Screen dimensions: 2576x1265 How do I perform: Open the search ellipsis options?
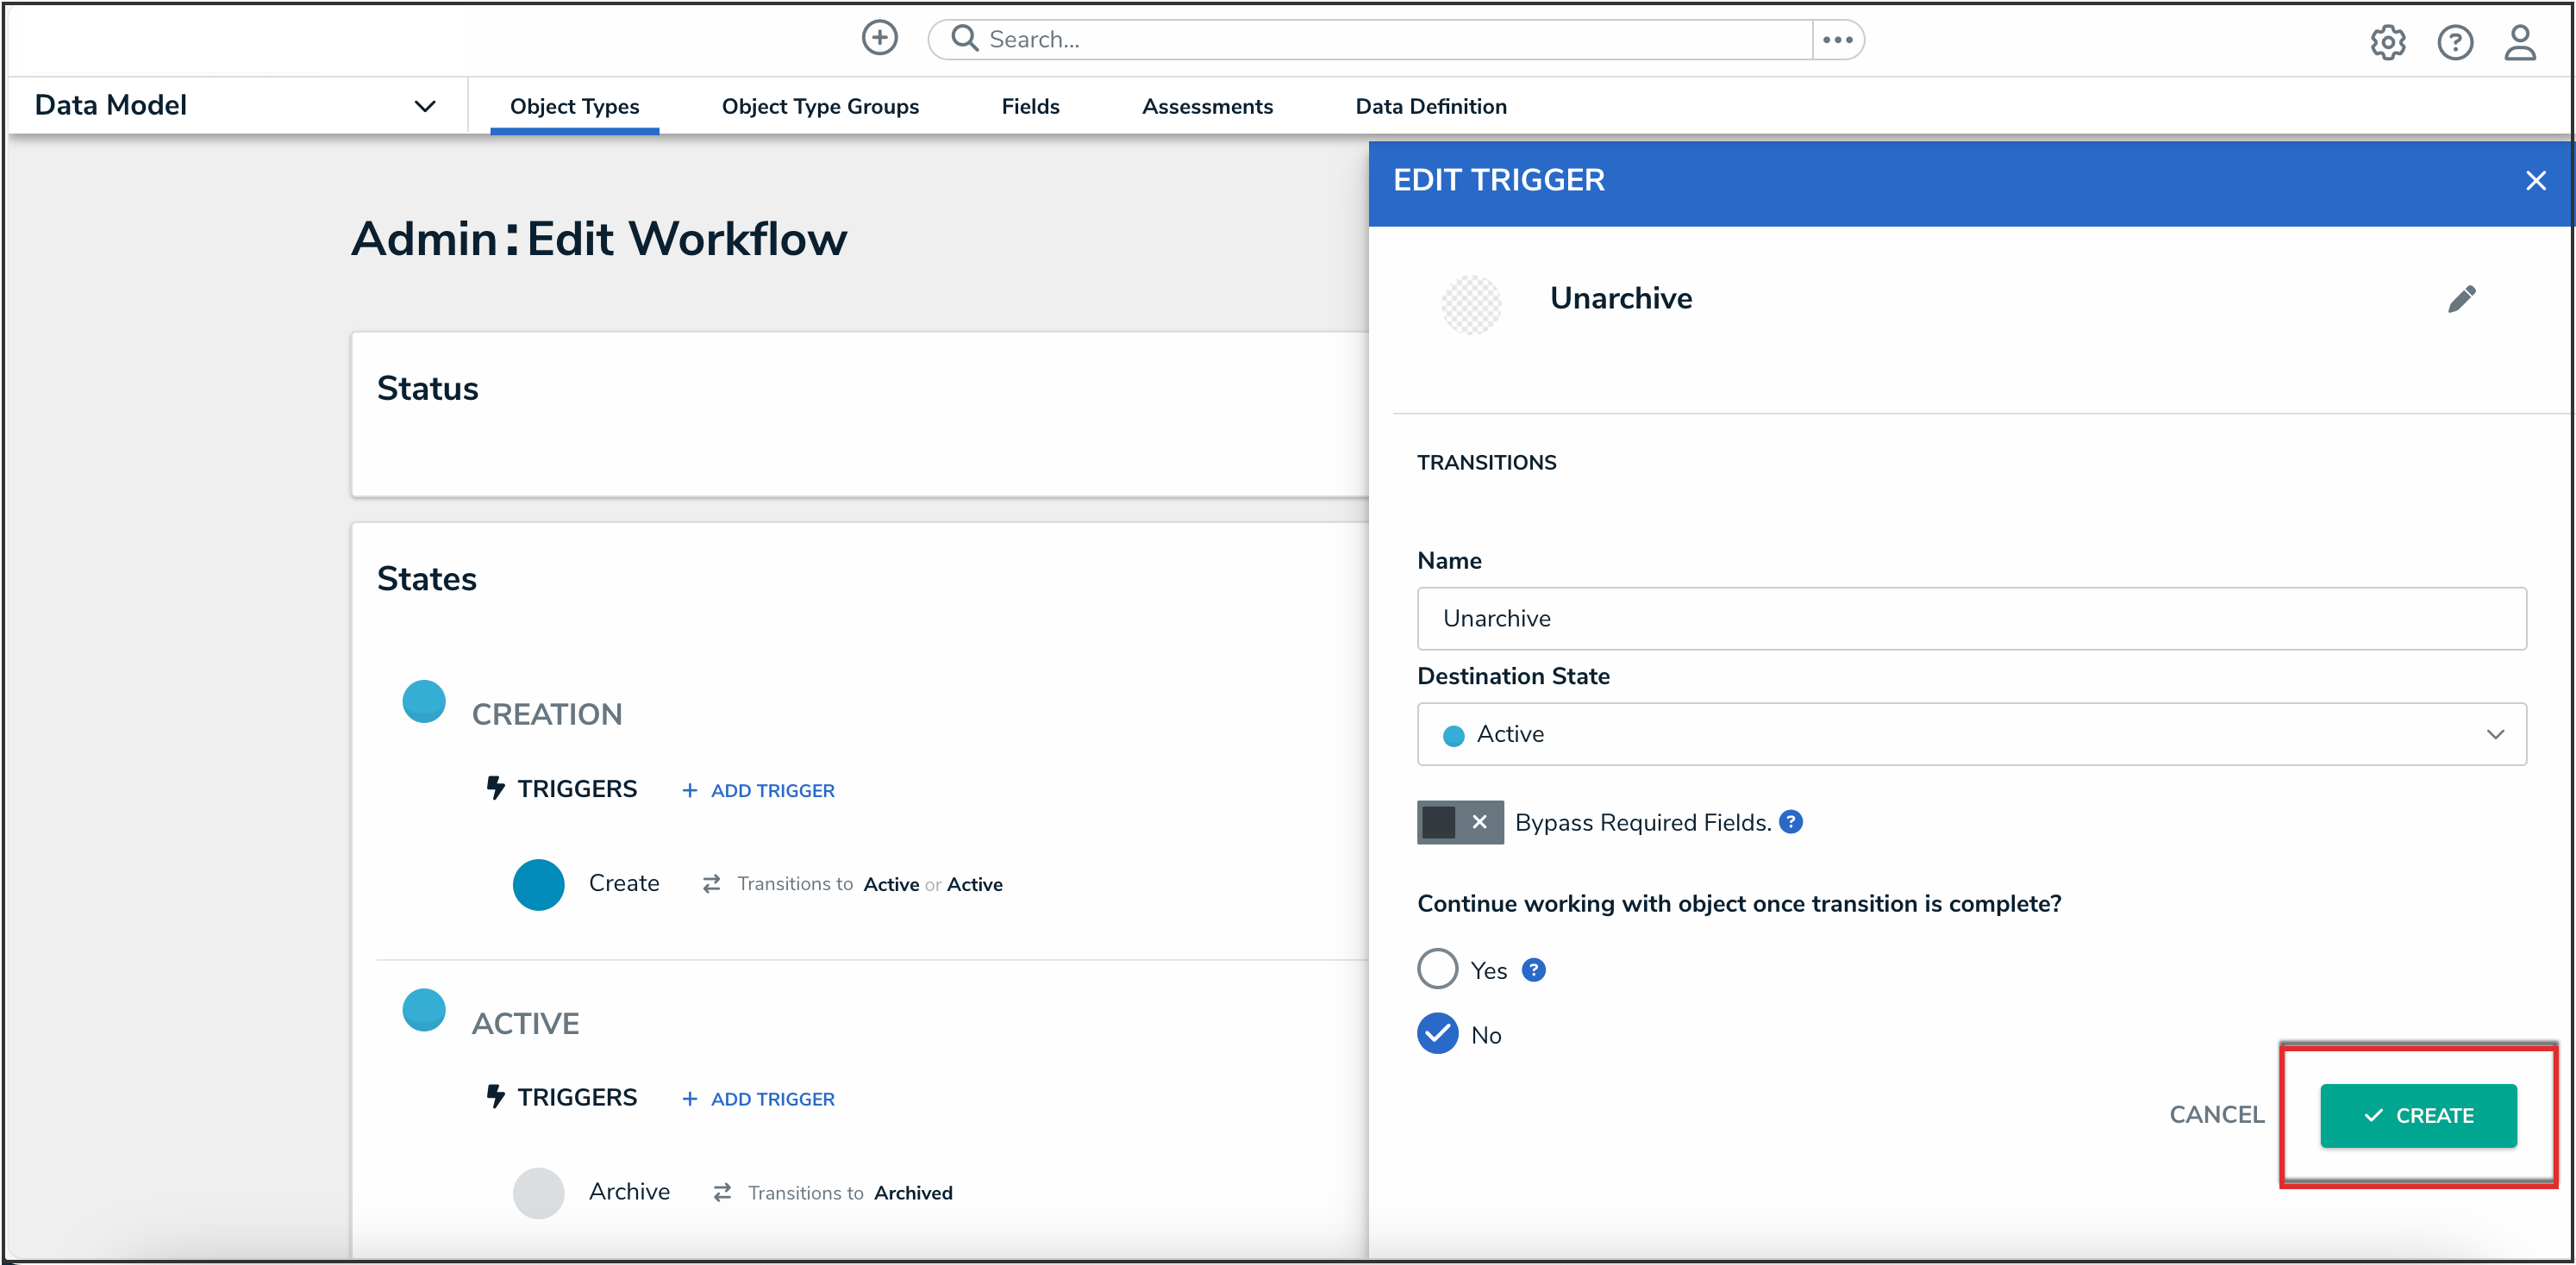(1837, 40)
